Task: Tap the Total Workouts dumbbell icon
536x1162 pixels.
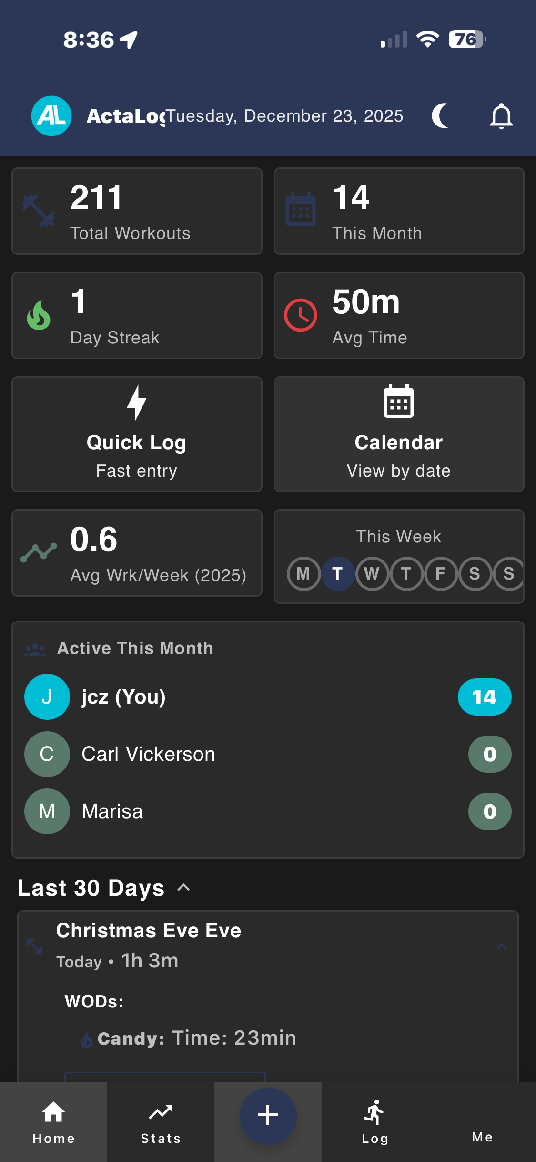Action: tap(39, 210)
